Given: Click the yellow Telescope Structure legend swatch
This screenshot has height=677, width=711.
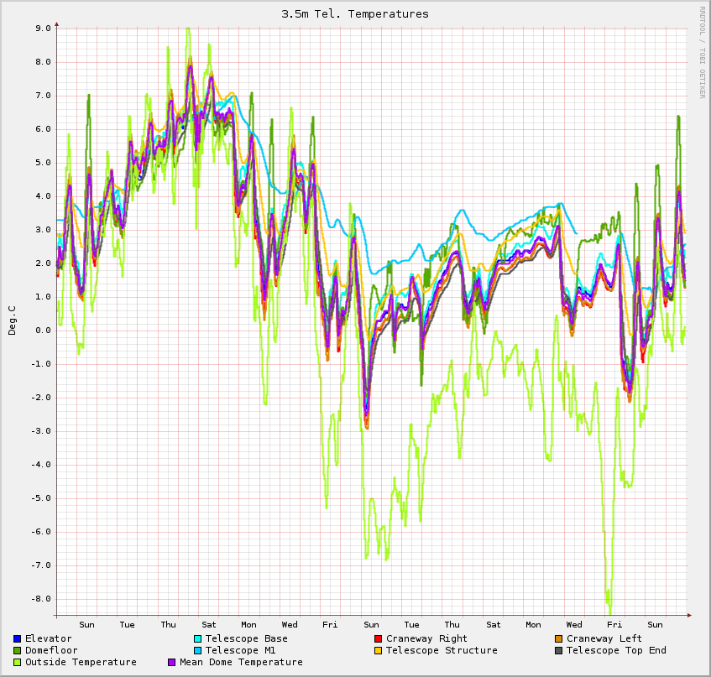Looking at the screenshot, I should point(378,651).
